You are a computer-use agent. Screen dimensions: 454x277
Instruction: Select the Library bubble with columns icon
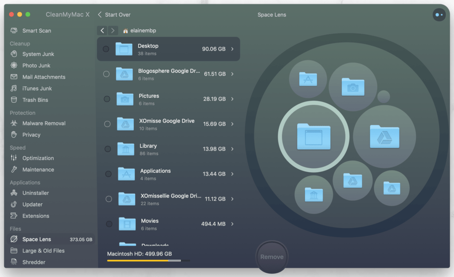pos(313,194)
